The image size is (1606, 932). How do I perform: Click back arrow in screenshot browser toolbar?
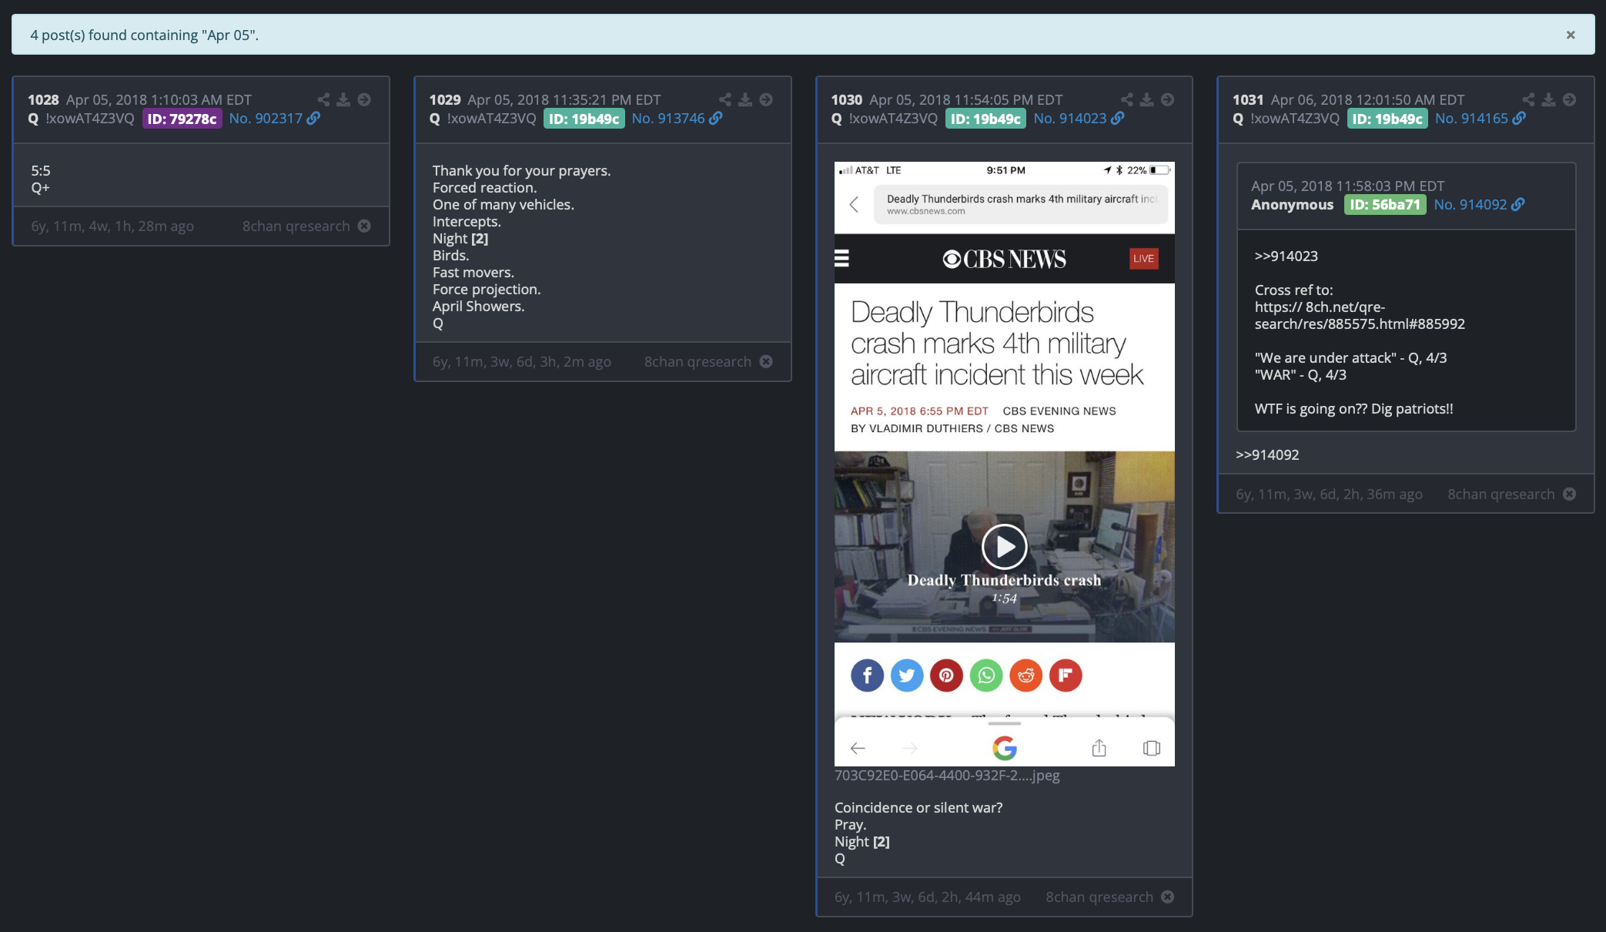tap(858, 748)
